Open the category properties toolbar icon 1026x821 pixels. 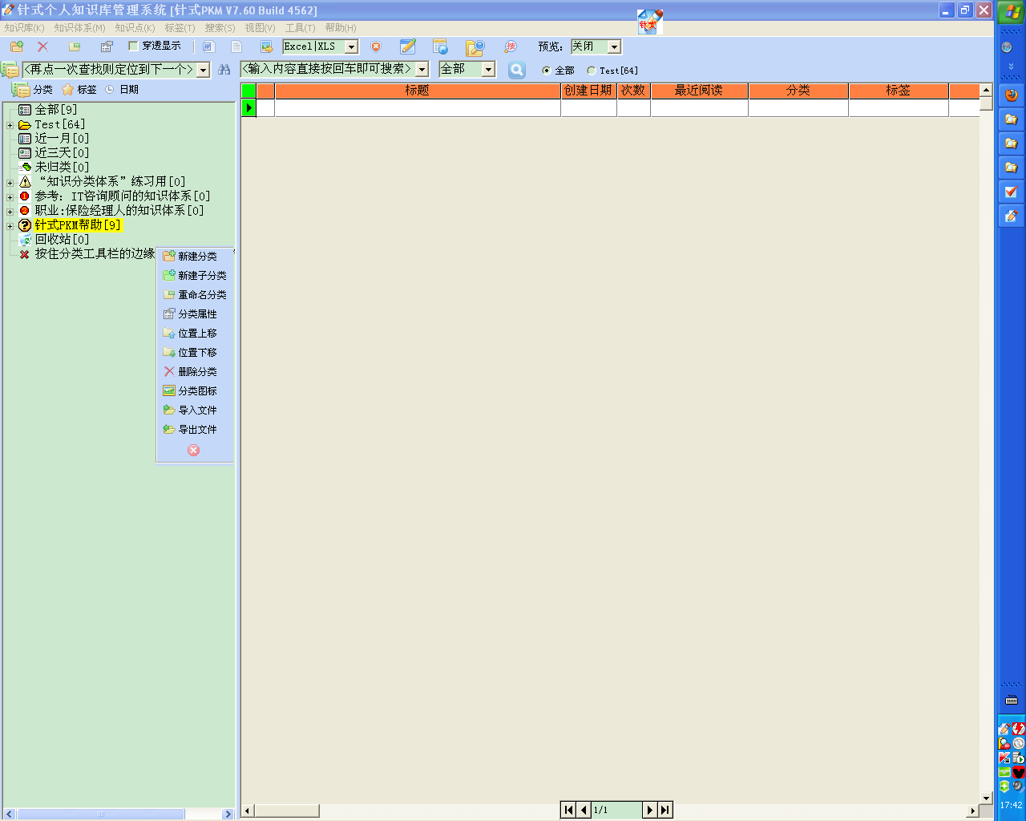[107, 47]
